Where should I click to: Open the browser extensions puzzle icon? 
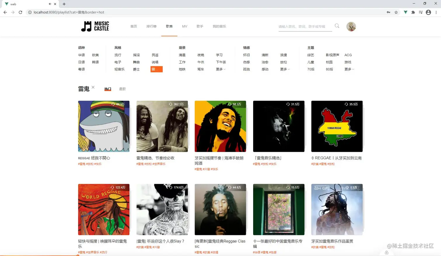pos(413,12)
